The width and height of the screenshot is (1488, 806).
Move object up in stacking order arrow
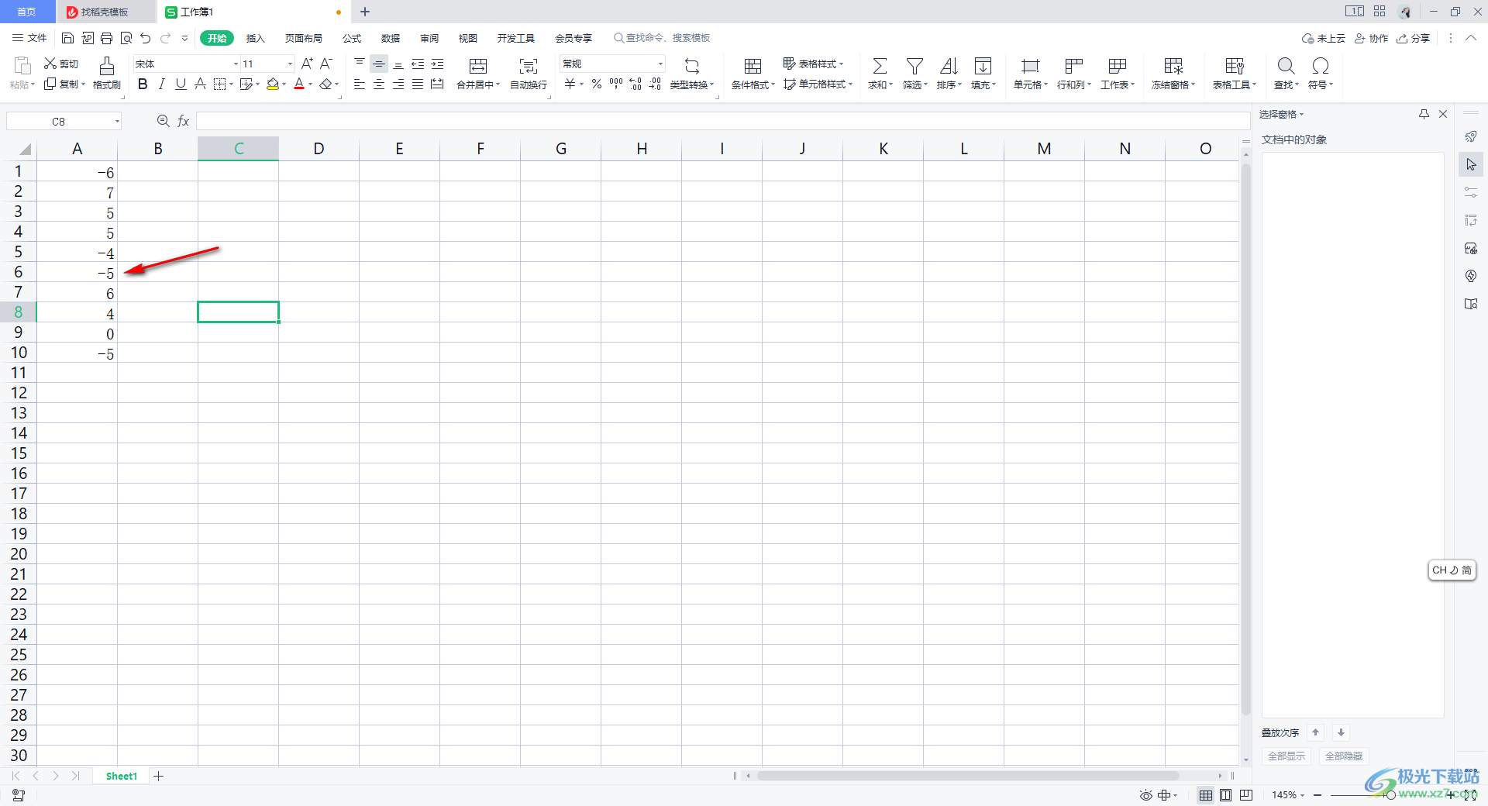coord(1315,732)
